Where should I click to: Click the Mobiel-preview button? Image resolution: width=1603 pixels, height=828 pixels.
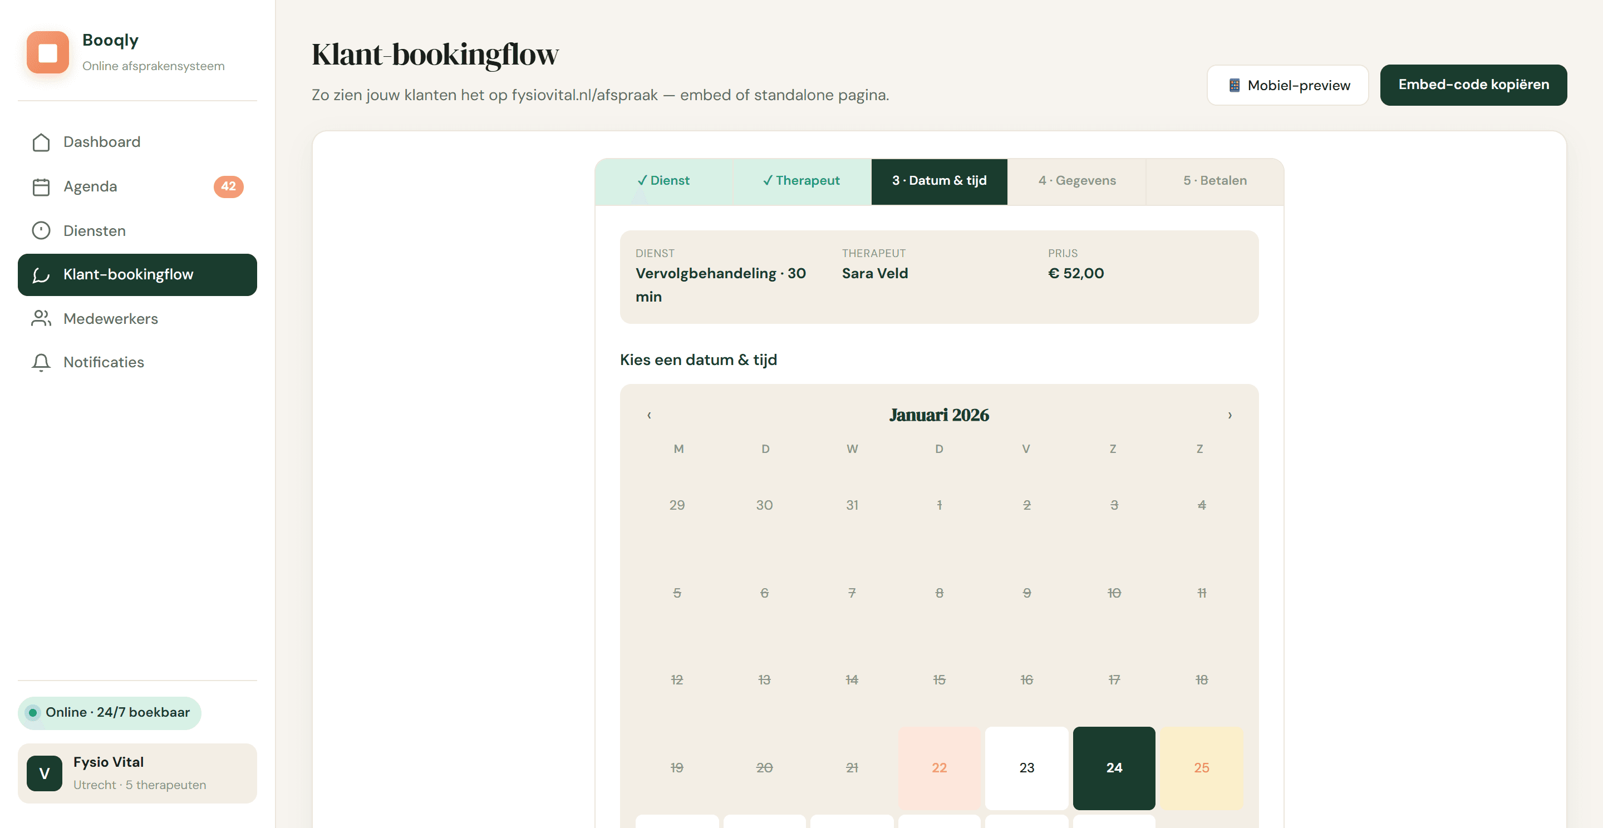click(1287, 85)
